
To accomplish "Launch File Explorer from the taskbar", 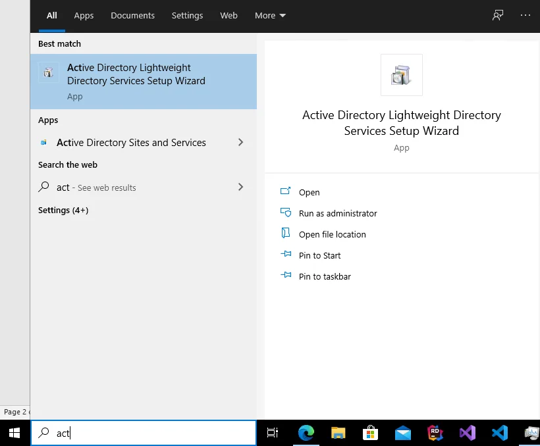I will 338,433.
